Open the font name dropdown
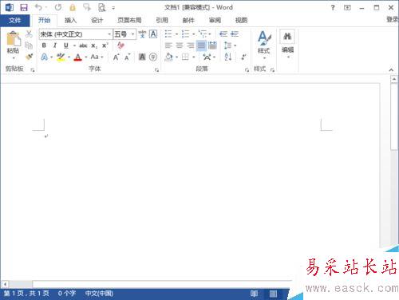This screenshot has height=300, width=399. 109,34
